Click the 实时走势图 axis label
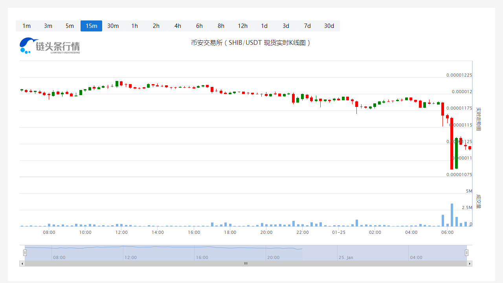503x283 pixels. [x=478, y=119]
